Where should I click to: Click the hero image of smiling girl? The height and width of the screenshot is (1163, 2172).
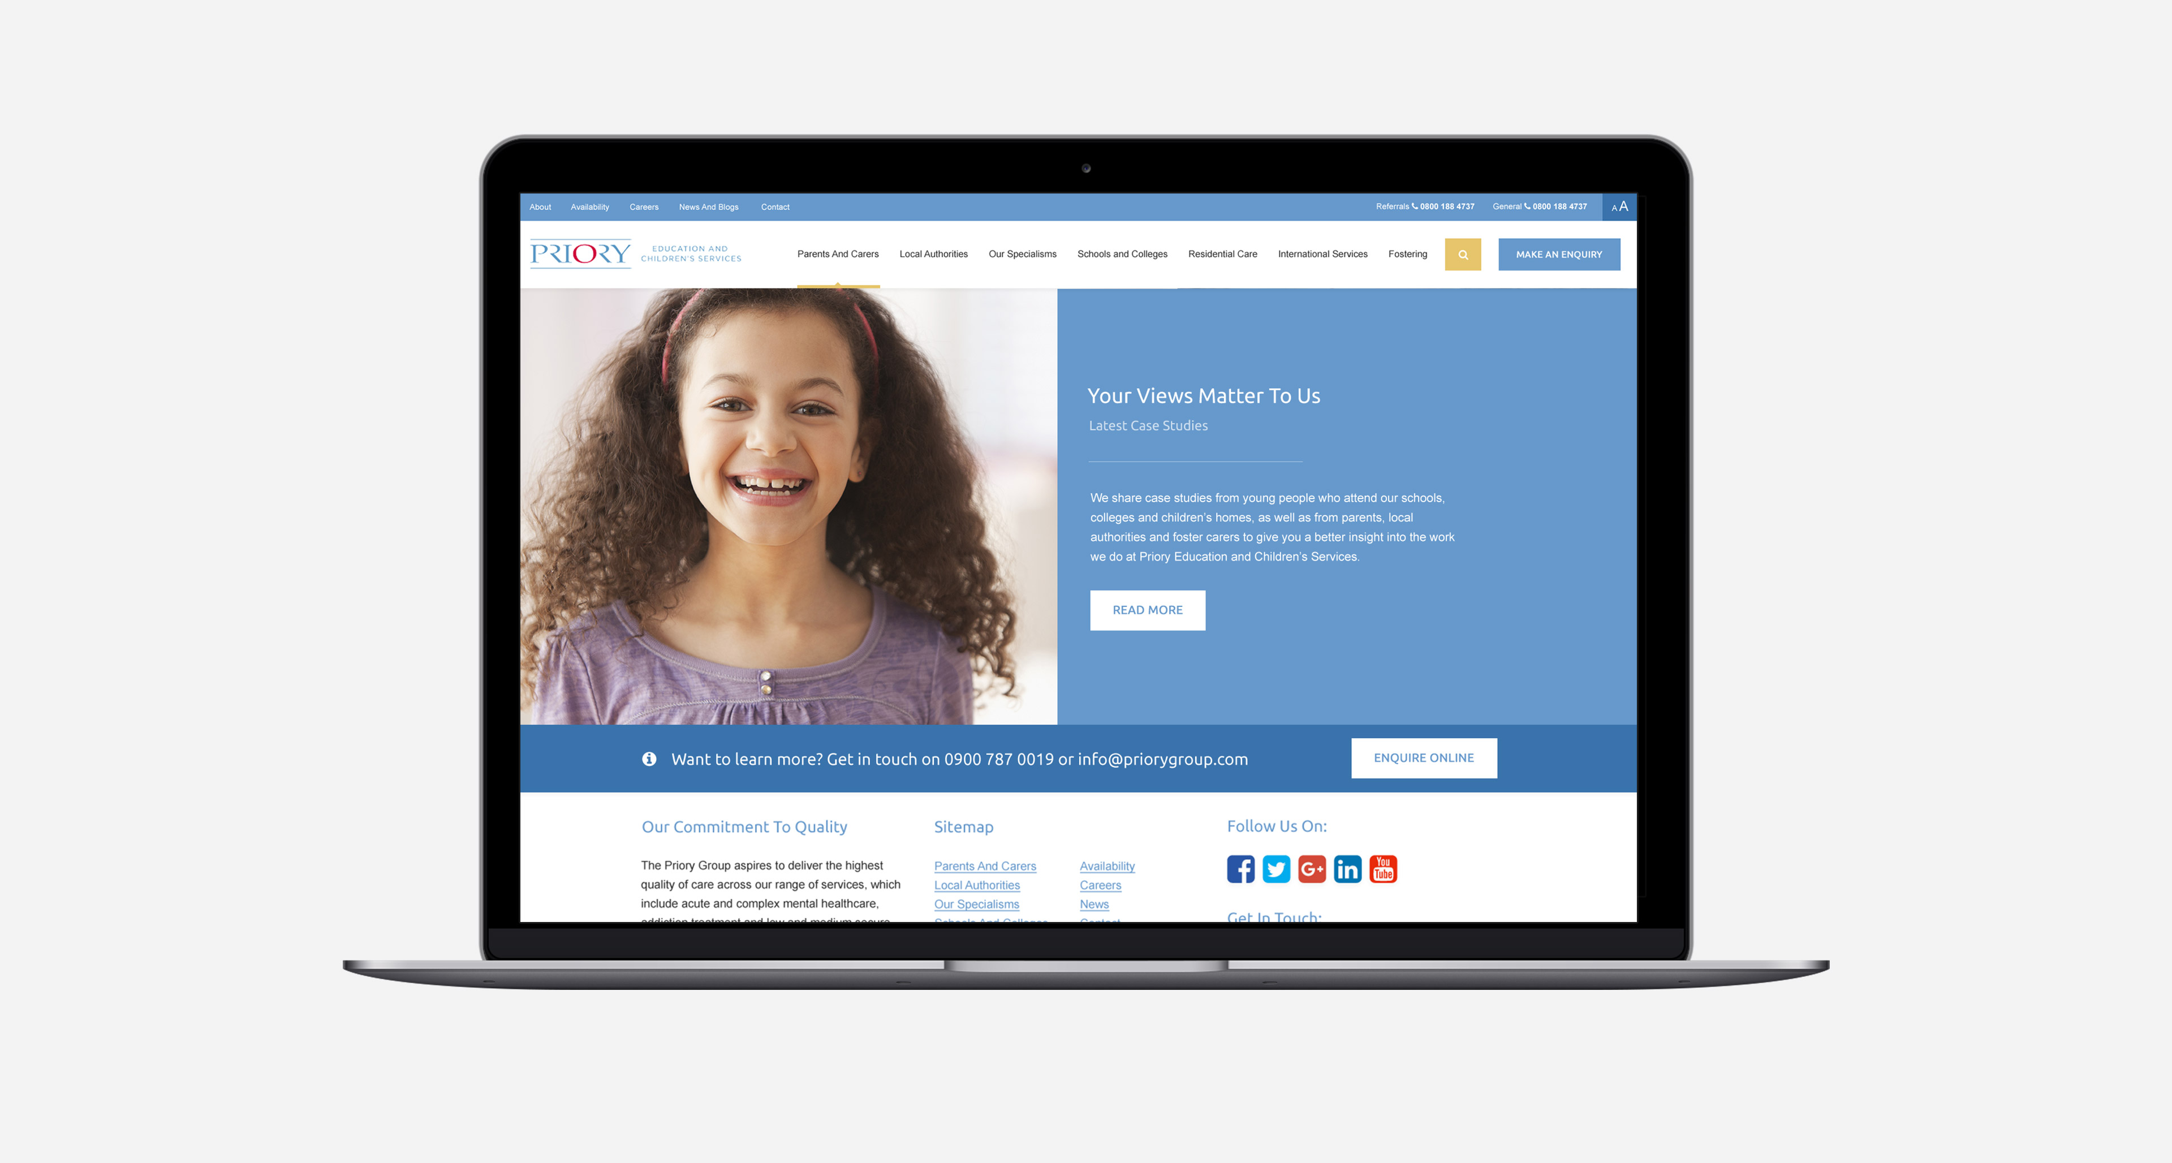[x=790, y=509]
